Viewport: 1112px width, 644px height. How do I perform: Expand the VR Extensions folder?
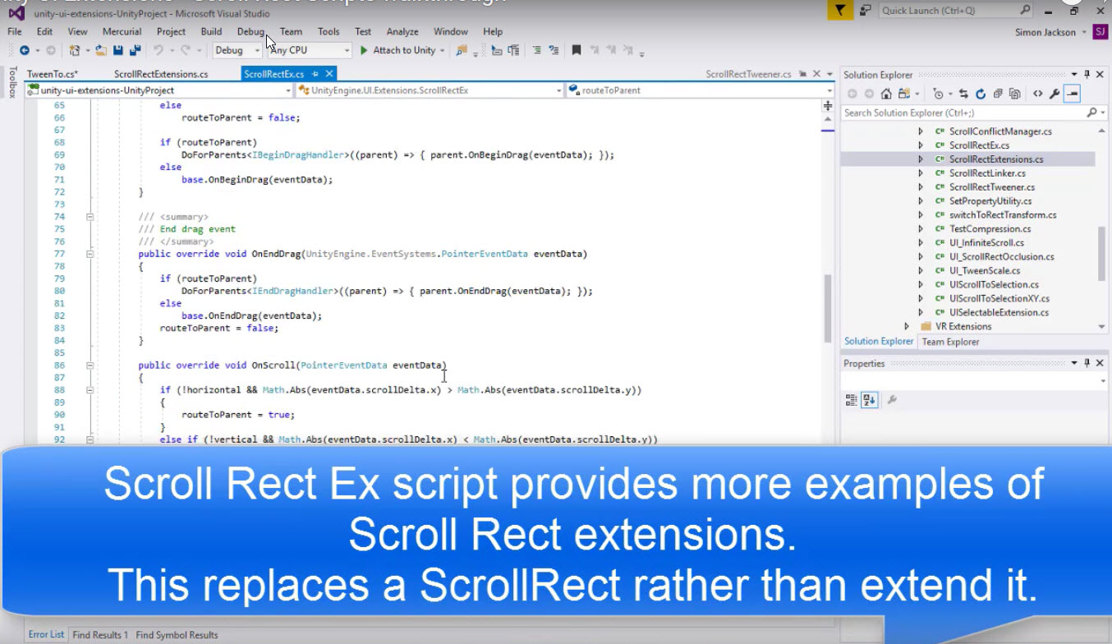[908, 326]
